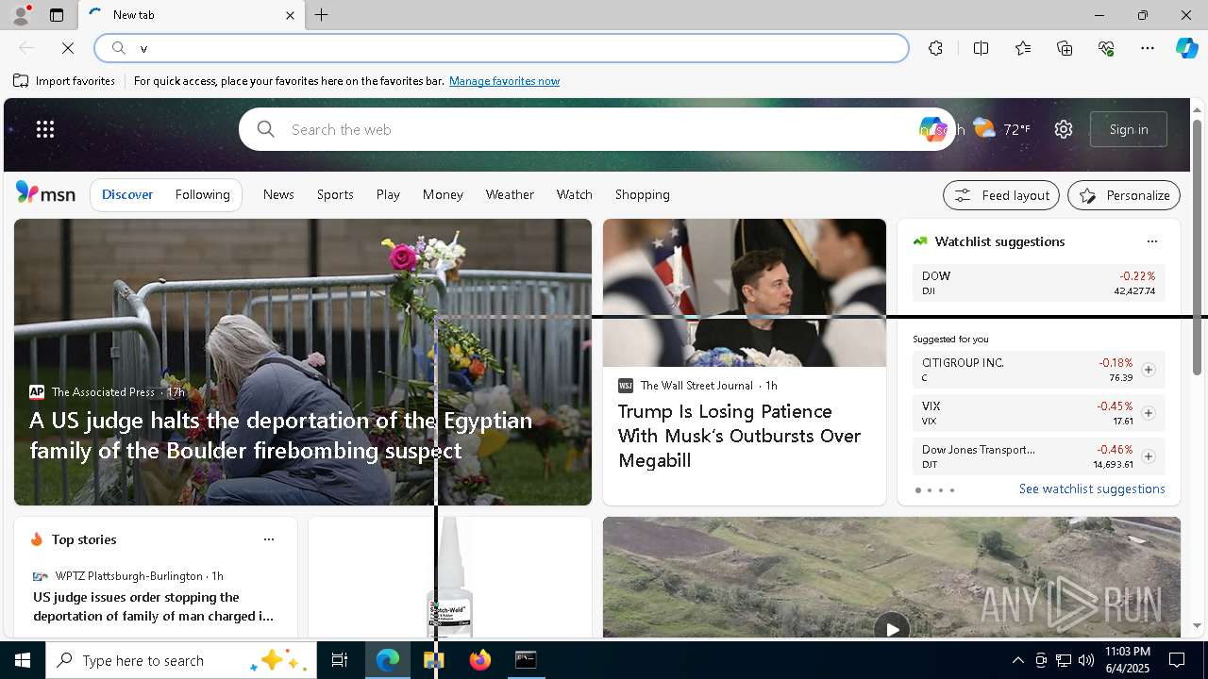
Task: Open Top stories more options menu
Action: pyautogui.click(x=268, y=539)
